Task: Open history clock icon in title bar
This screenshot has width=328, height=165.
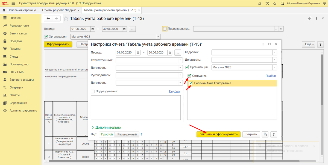Action: (x=267, y=4)
